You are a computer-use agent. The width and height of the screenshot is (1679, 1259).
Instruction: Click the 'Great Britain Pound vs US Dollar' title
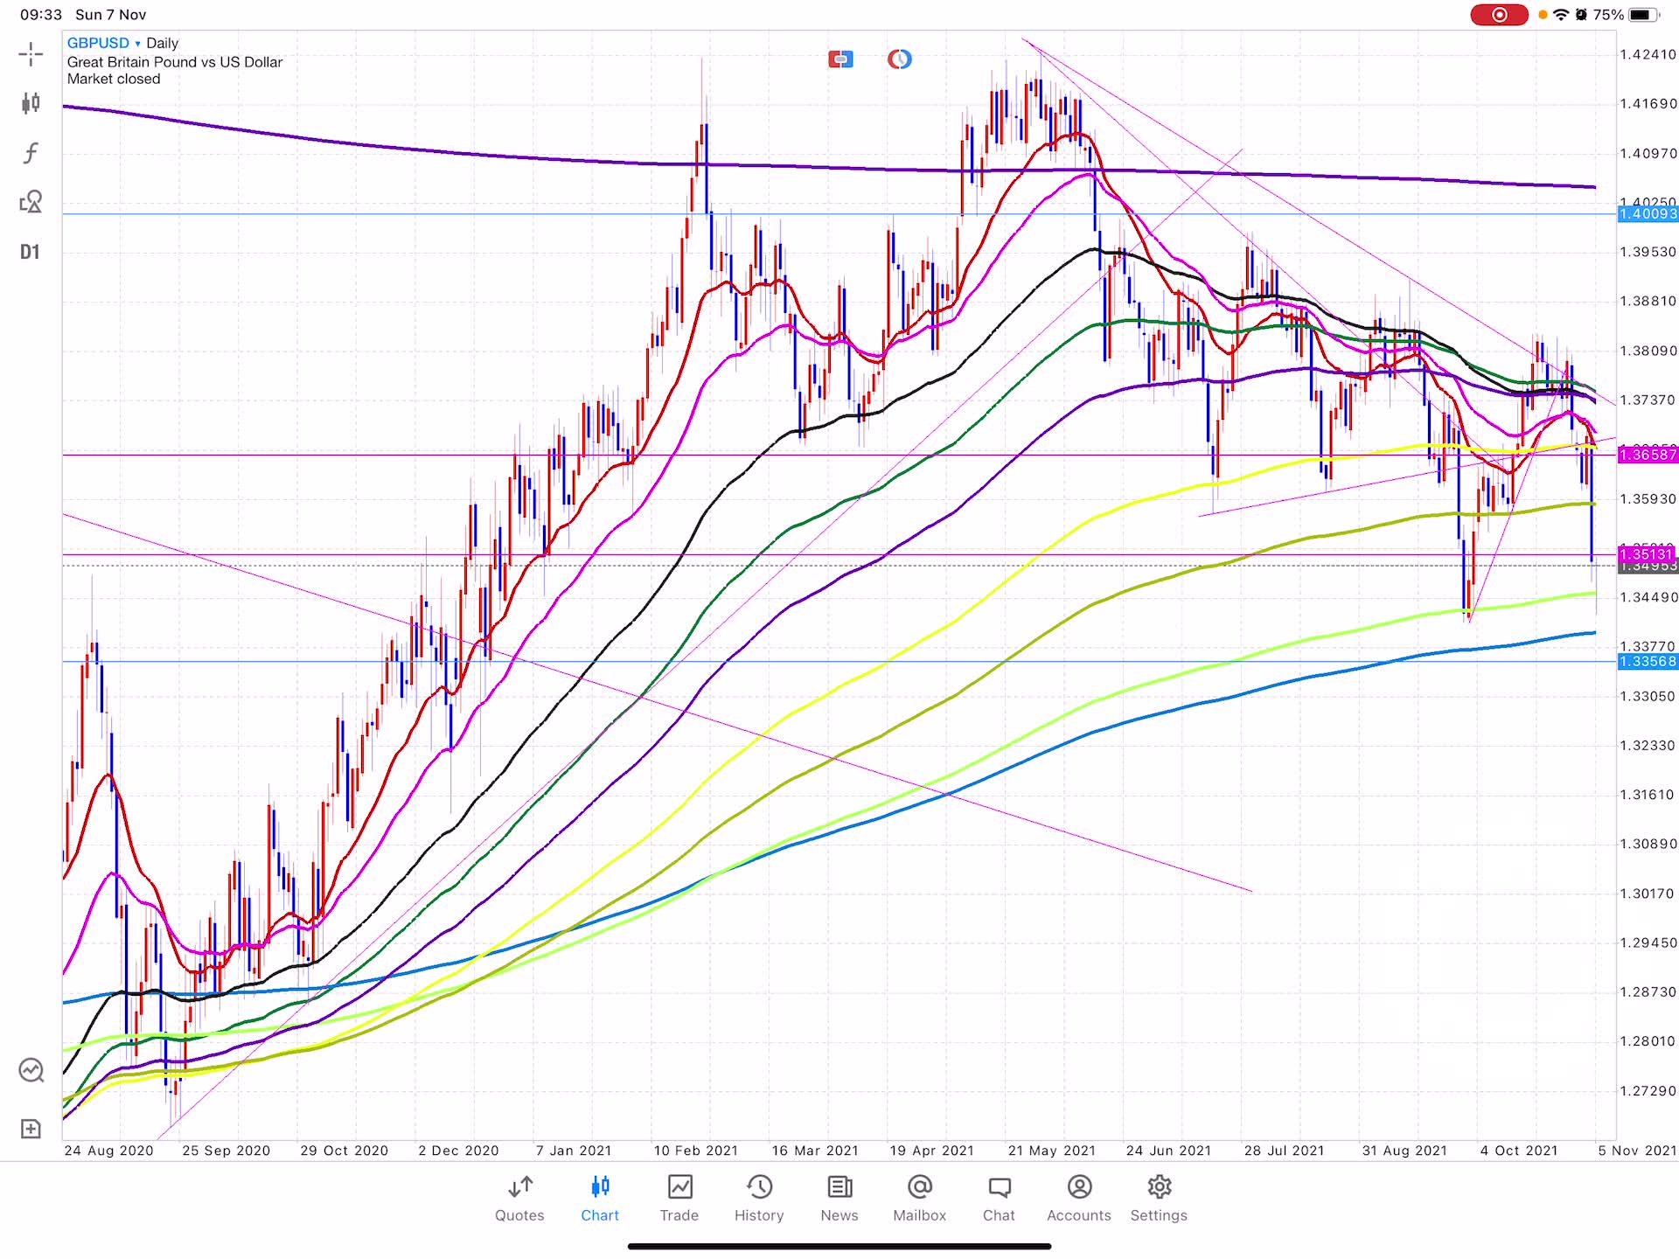click(x=175, y=62)
